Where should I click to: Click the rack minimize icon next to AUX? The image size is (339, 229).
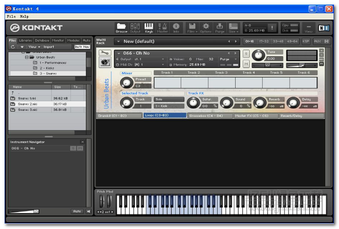pyautogui.click(x=327, y=41)
